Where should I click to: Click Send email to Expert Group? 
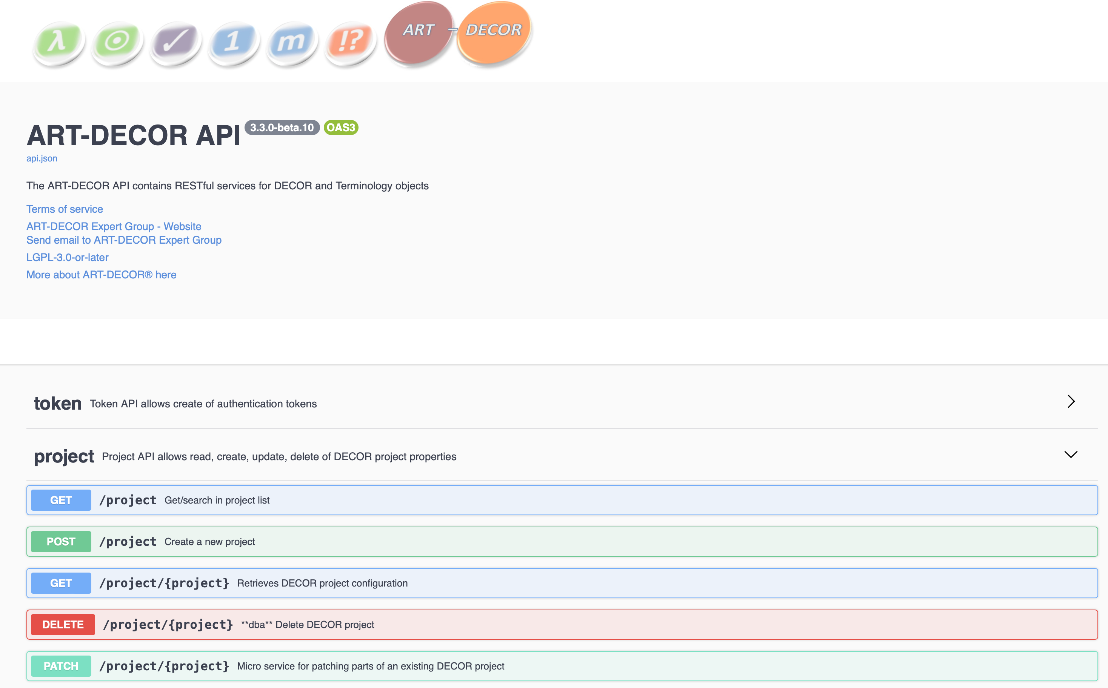pos(124,240)
